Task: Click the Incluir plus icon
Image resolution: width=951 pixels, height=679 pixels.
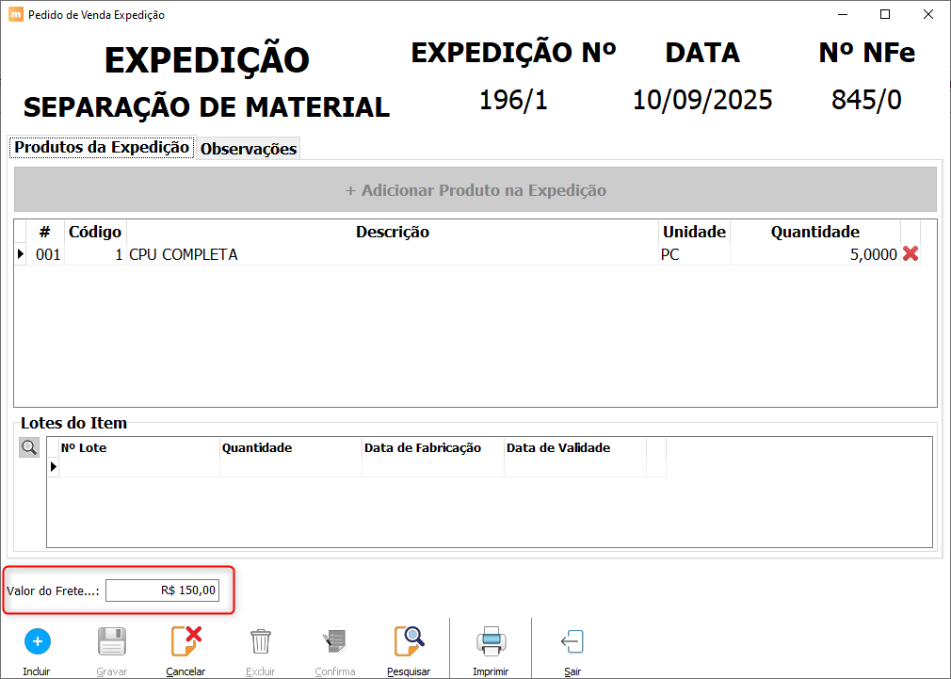Action: pyautogui.click(x=37, y=642)
